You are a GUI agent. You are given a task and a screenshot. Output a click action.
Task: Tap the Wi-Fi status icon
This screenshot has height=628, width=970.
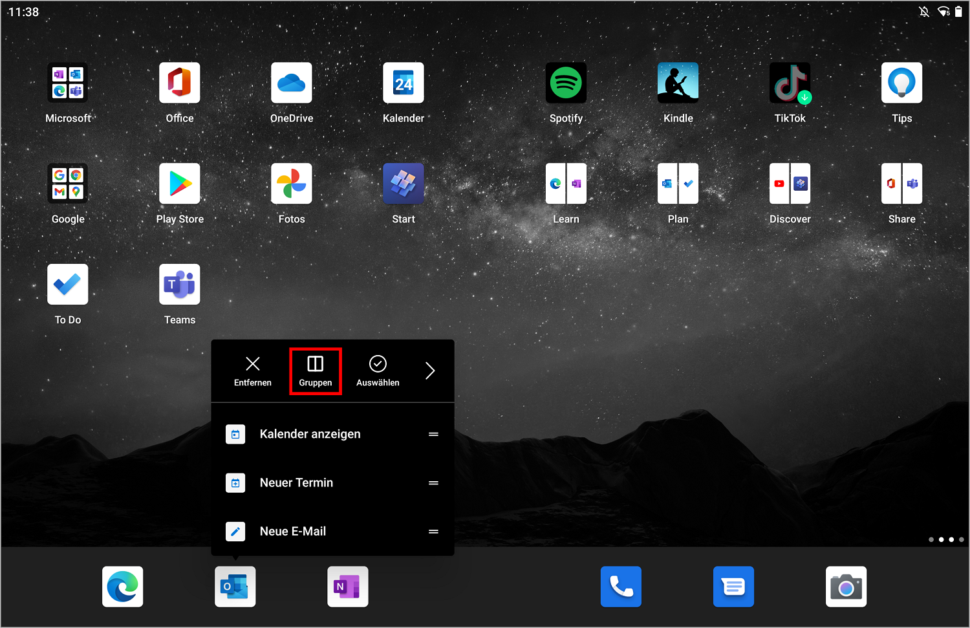pyautogui.click(x=943, y=12)
